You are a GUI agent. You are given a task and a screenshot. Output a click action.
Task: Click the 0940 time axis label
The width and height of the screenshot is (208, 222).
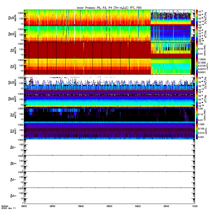click(x=166, y=206)
